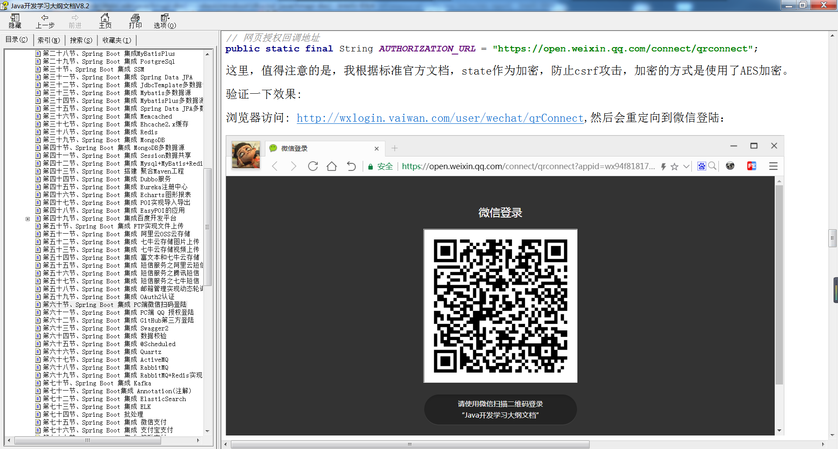
Task: Click the star bookmark icon in embedded browser
Action: coord(674,167)
